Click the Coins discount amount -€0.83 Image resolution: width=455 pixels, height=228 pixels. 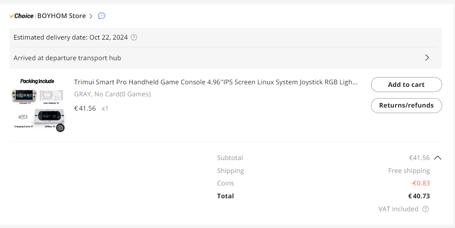tap(420, 183)
